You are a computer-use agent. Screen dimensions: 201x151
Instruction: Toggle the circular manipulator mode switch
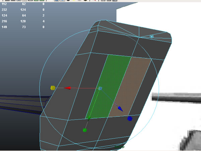coord(152,37)
